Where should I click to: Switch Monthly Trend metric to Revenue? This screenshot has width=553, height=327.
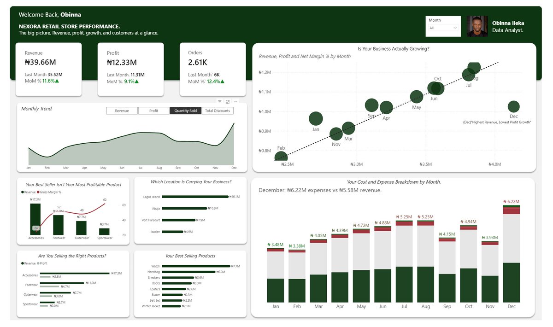(x=122, y=111)
